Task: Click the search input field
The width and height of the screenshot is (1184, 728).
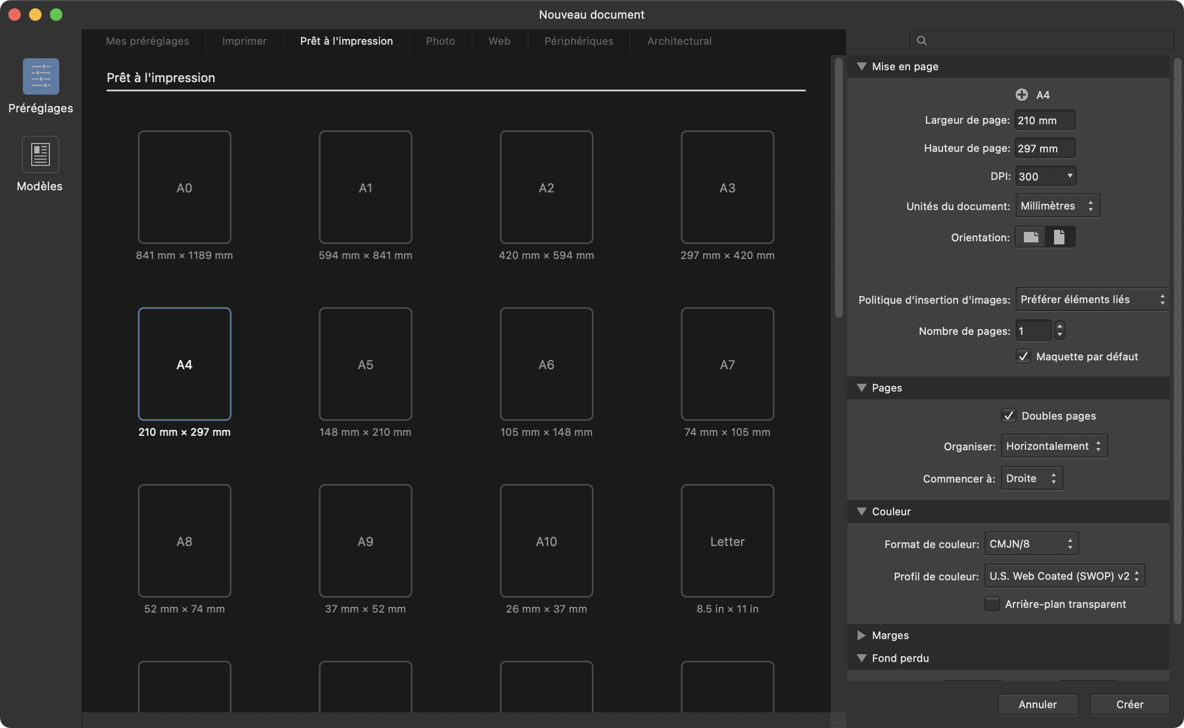Action: point(1042,41)
